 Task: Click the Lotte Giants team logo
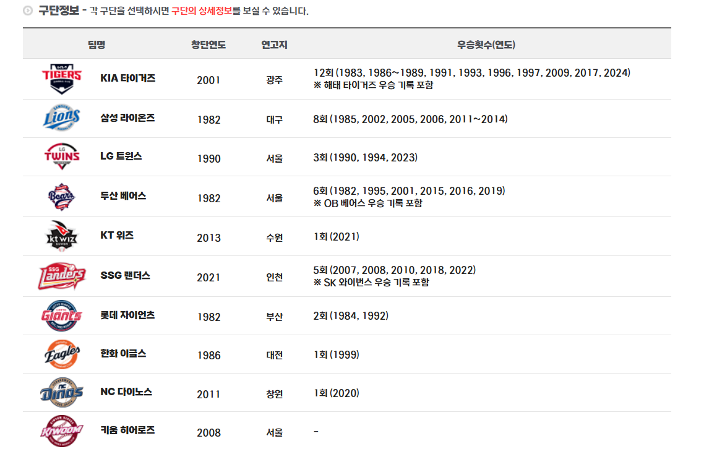[x=61, y=315]
